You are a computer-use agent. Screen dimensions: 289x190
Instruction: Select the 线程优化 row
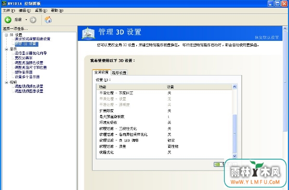164,152
